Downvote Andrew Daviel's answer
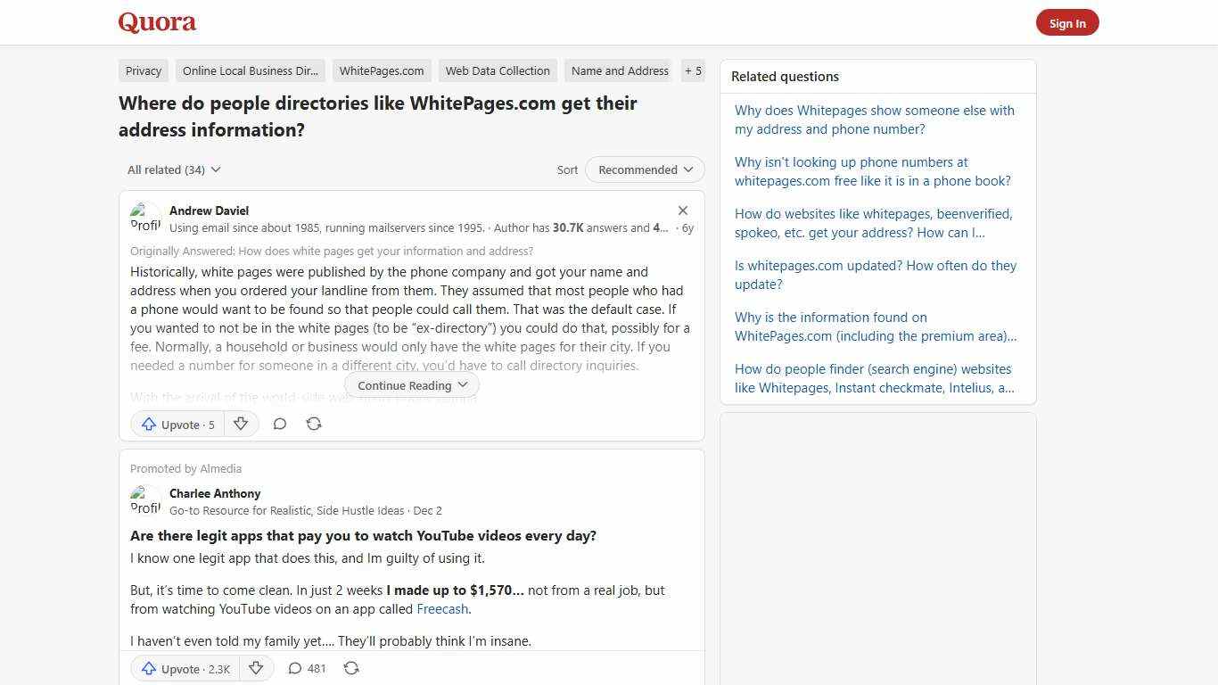Viewport: 1218px width, 685px height. pos(241,424)
